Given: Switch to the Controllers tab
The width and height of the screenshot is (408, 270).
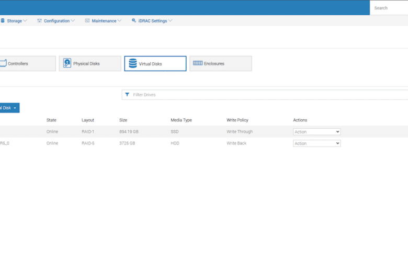Looking at the screenshot, I should [28, 63].
